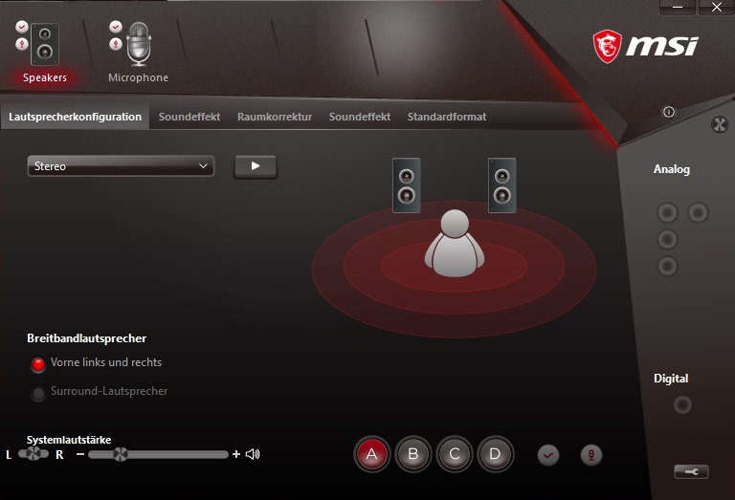The image size is (735, 500).
Task: Click the Digital label
Action: [671, 379]
